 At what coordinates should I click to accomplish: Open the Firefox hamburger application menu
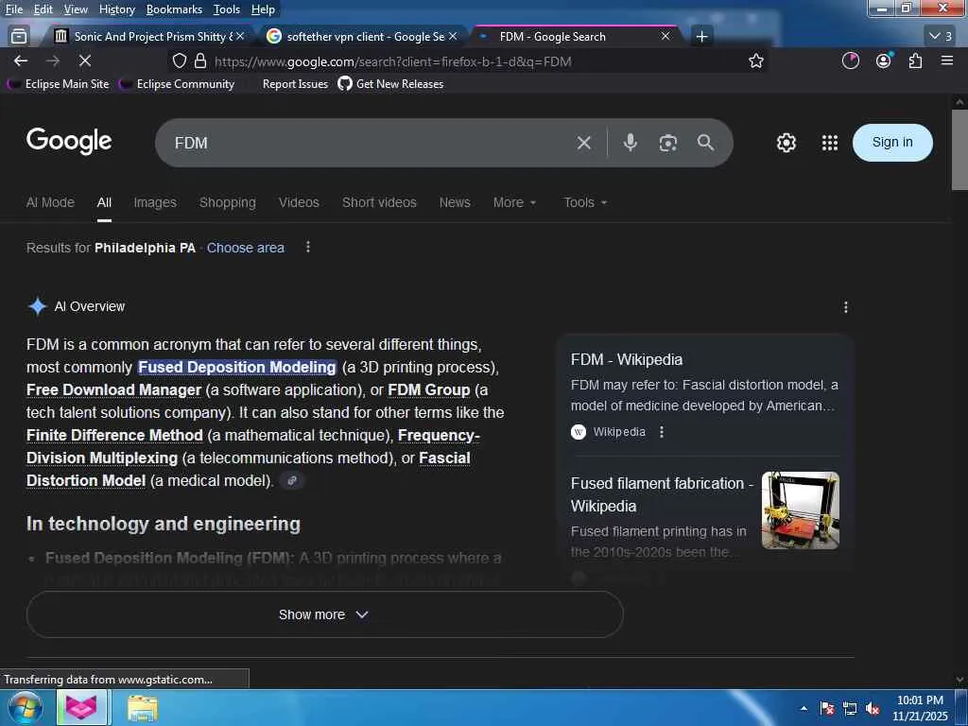click(x=947, y=60)
